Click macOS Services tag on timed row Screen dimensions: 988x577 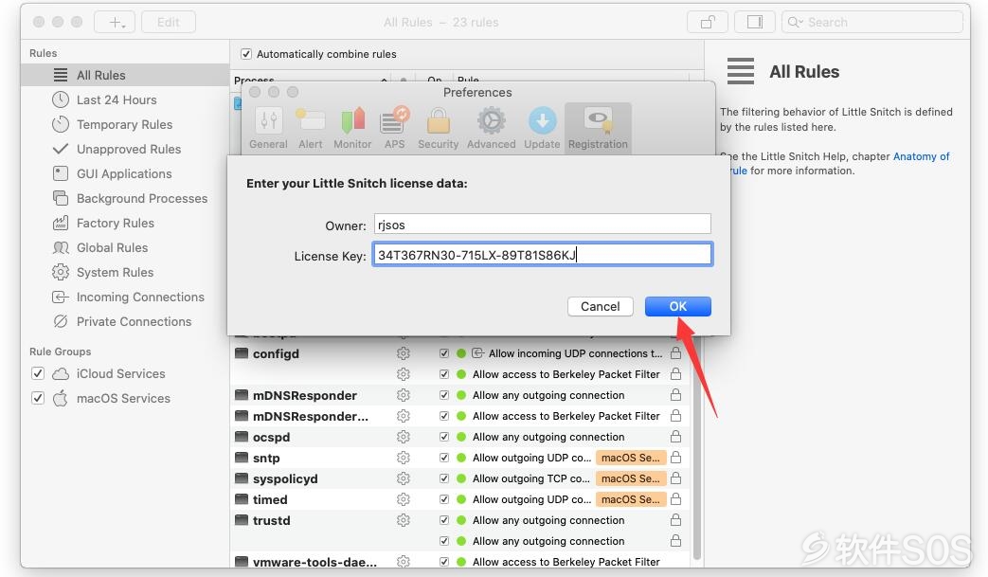[x=630, y=499]
